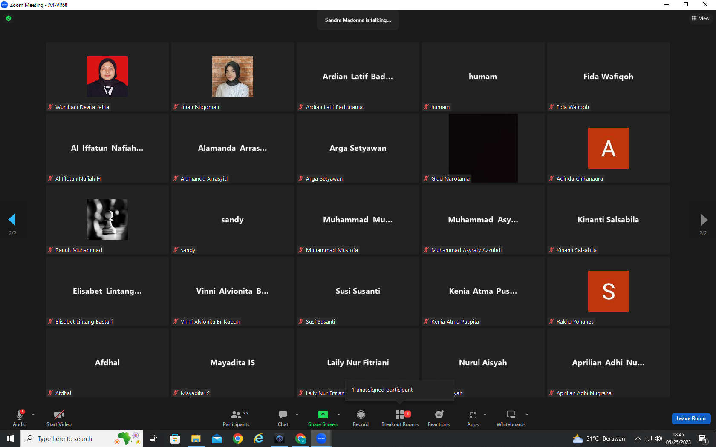Open File Explorer from taskbar
The image size is (716, 447).
[x=196, y=438]
